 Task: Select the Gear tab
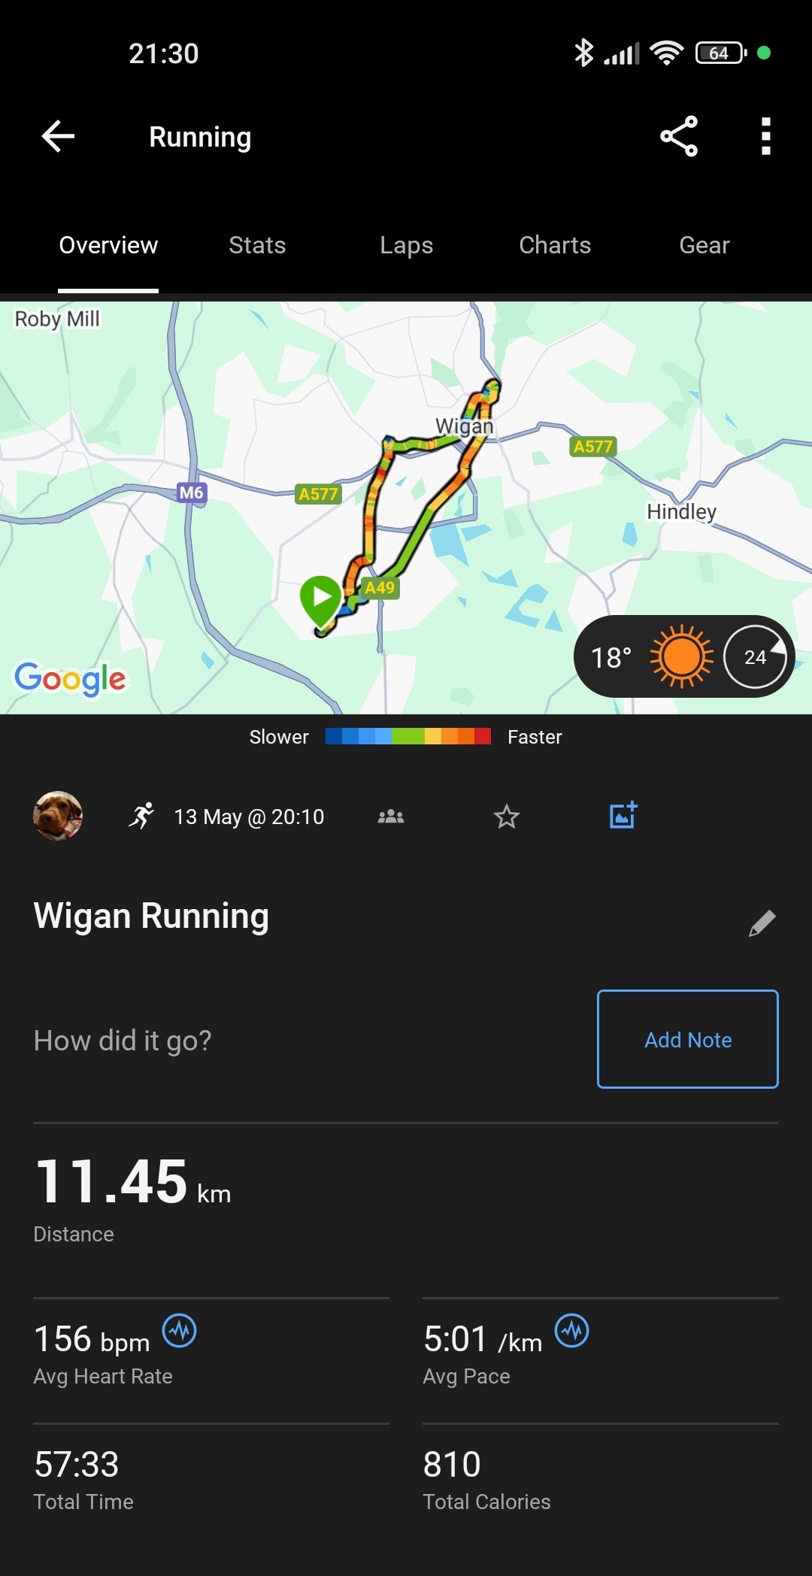click(x=704, y=245)
